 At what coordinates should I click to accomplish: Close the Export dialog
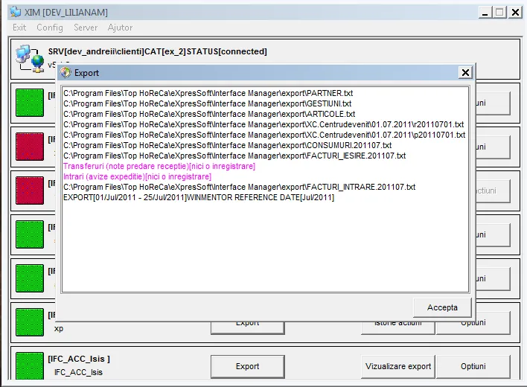click(x=465, y=73)
